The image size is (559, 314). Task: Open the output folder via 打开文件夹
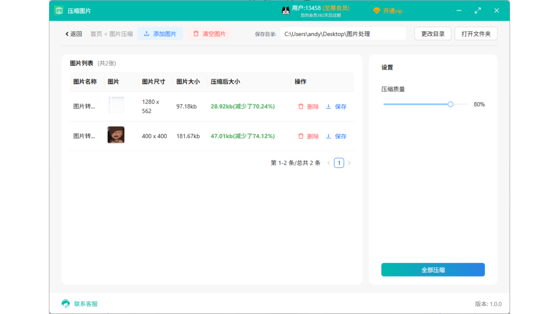476,33
